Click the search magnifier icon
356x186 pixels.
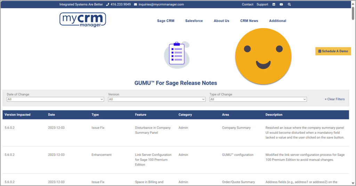click(289, 5)
